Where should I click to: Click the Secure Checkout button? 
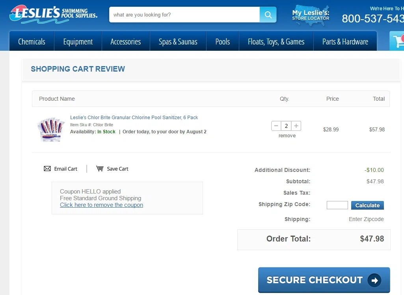point(324,280)
